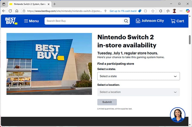The width and height of the screenshot is (192, 127).
Task: Click the Best Buy logo
Action: click(x=11, y=21)
